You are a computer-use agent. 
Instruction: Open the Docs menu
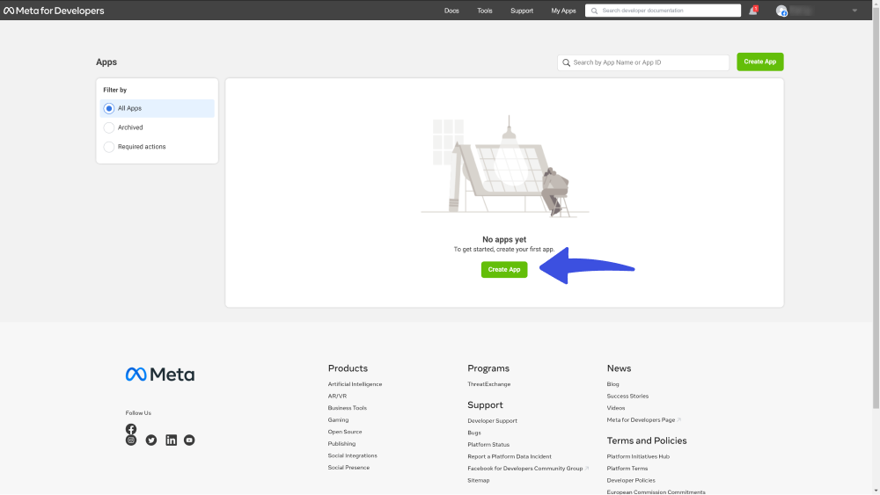pyautogui.click(x=451, y=11)
